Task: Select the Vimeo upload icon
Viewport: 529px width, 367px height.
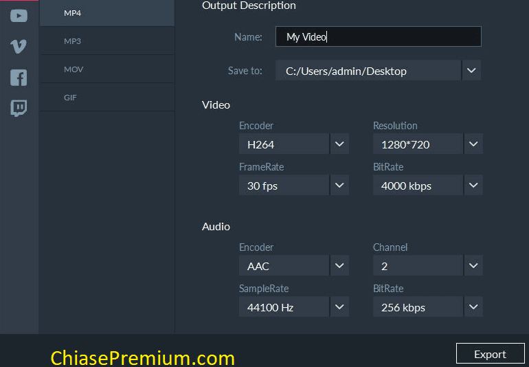Action: [x=19, y=46]
